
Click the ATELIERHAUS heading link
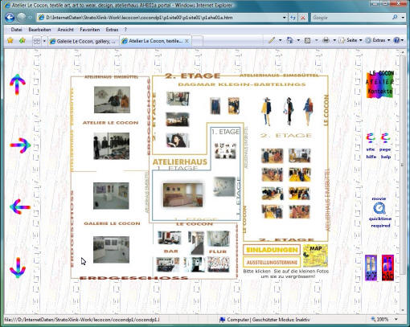coord(180,161)
